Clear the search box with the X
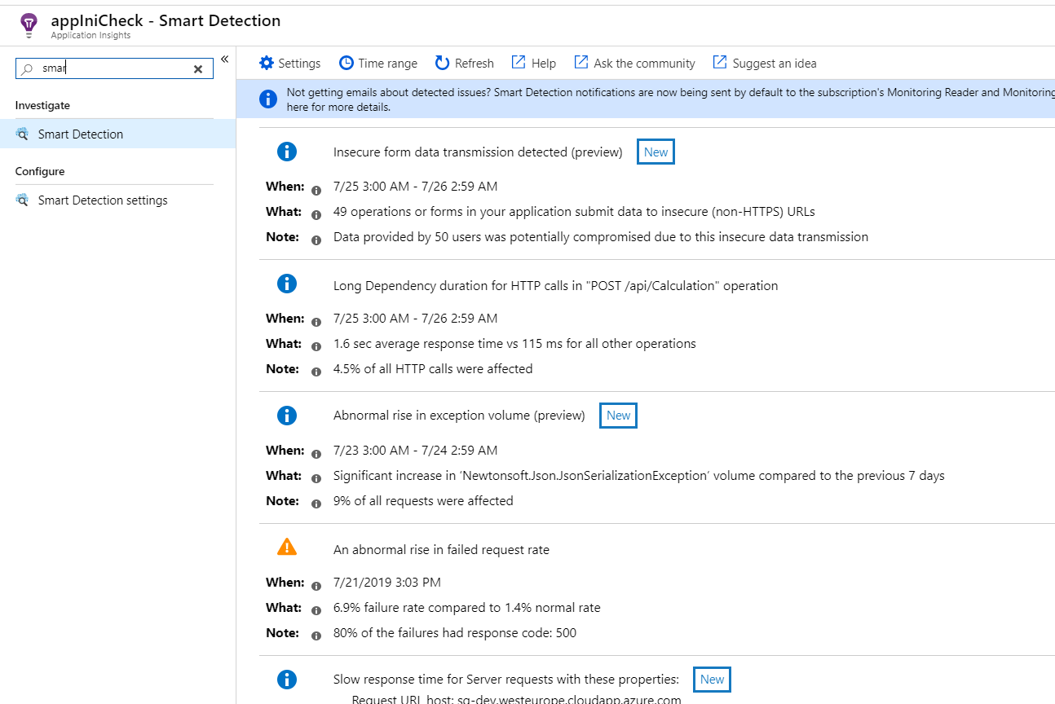 [197, 68]
